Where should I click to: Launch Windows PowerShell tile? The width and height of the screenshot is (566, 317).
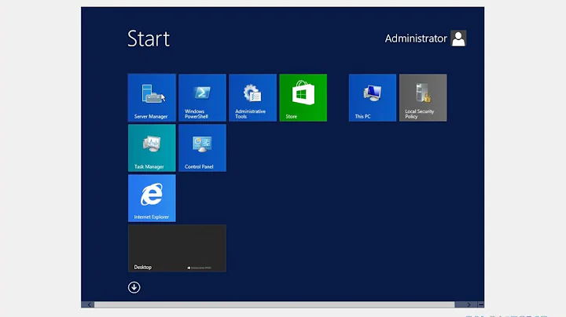click(202, 97)
